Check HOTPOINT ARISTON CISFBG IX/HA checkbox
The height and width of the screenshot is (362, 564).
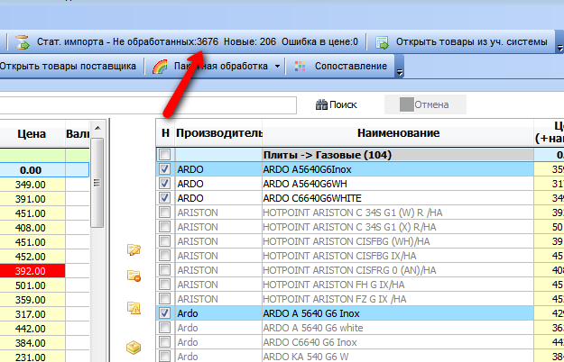pyautogui.click(x=165, y=256)
